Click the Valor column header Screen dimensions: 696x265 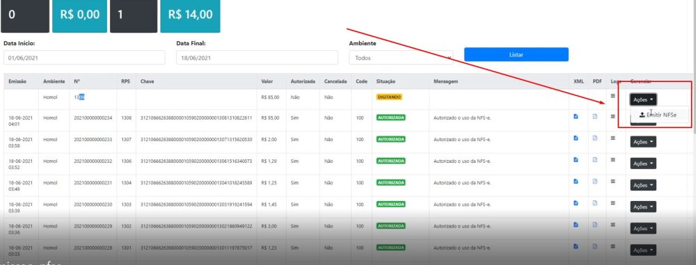point(267,81)
